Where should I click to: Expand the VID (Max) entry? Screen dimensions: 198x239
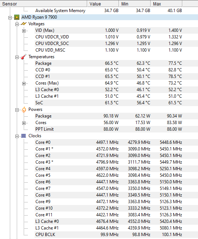[24, 31]
